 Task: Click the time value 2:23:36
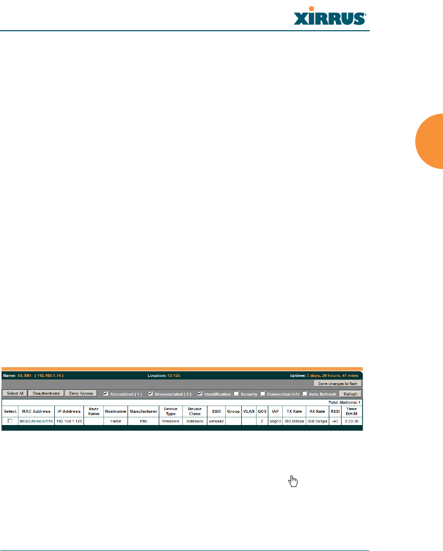tap(352, 421)
